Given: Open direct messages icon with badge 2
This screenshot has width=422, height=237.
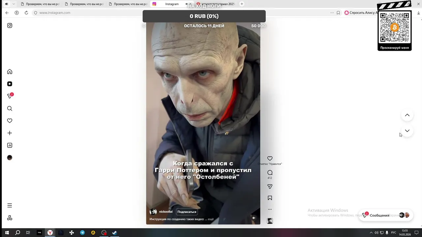Looking at the screenshot, I should click(10, 96).
